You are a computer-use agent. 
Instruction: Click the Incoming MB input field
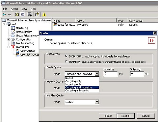(111, 74)
